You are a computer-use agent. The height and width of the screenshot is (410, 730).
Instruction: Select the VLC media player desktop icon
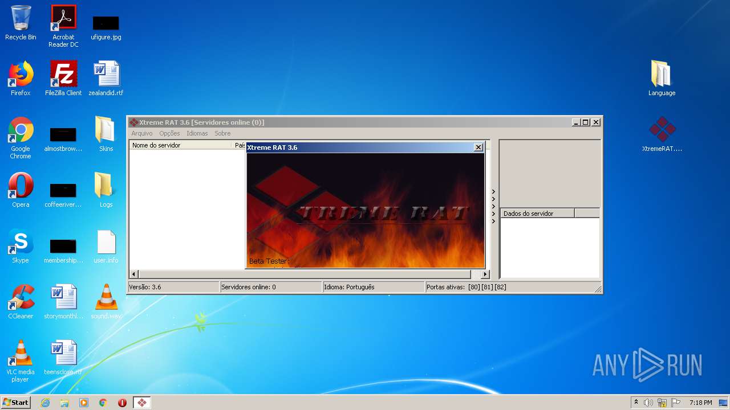pos(21,361)
